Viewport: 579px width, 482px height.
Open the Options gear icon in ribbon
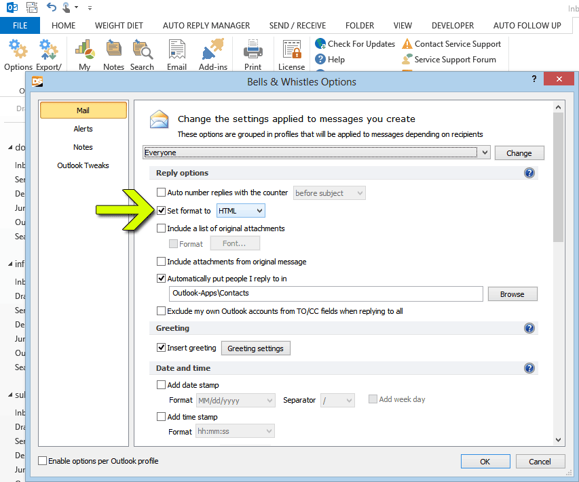click(18, 49)
